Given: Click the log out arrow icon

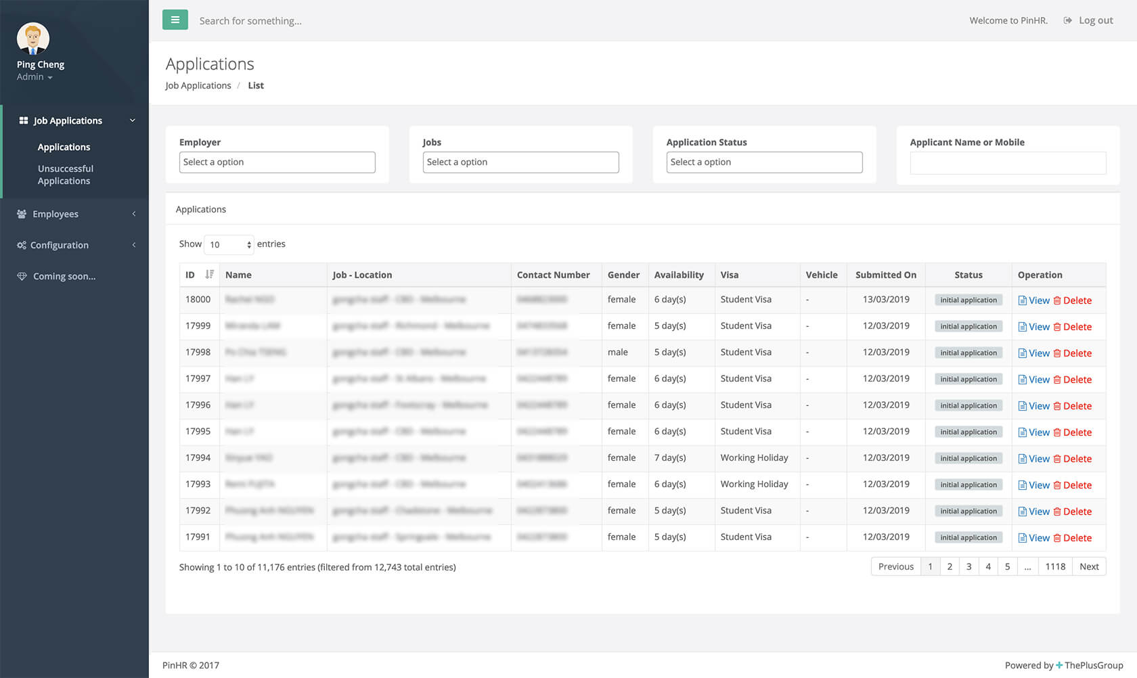Looking at the screenshot, I should tap(1067, 20).
